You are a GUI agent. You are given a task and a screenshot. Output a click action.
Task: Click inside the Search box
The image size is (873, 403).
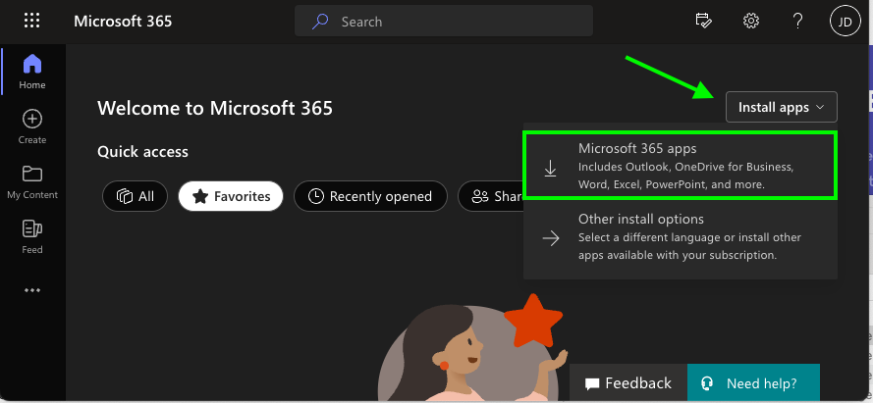(444, 22)
